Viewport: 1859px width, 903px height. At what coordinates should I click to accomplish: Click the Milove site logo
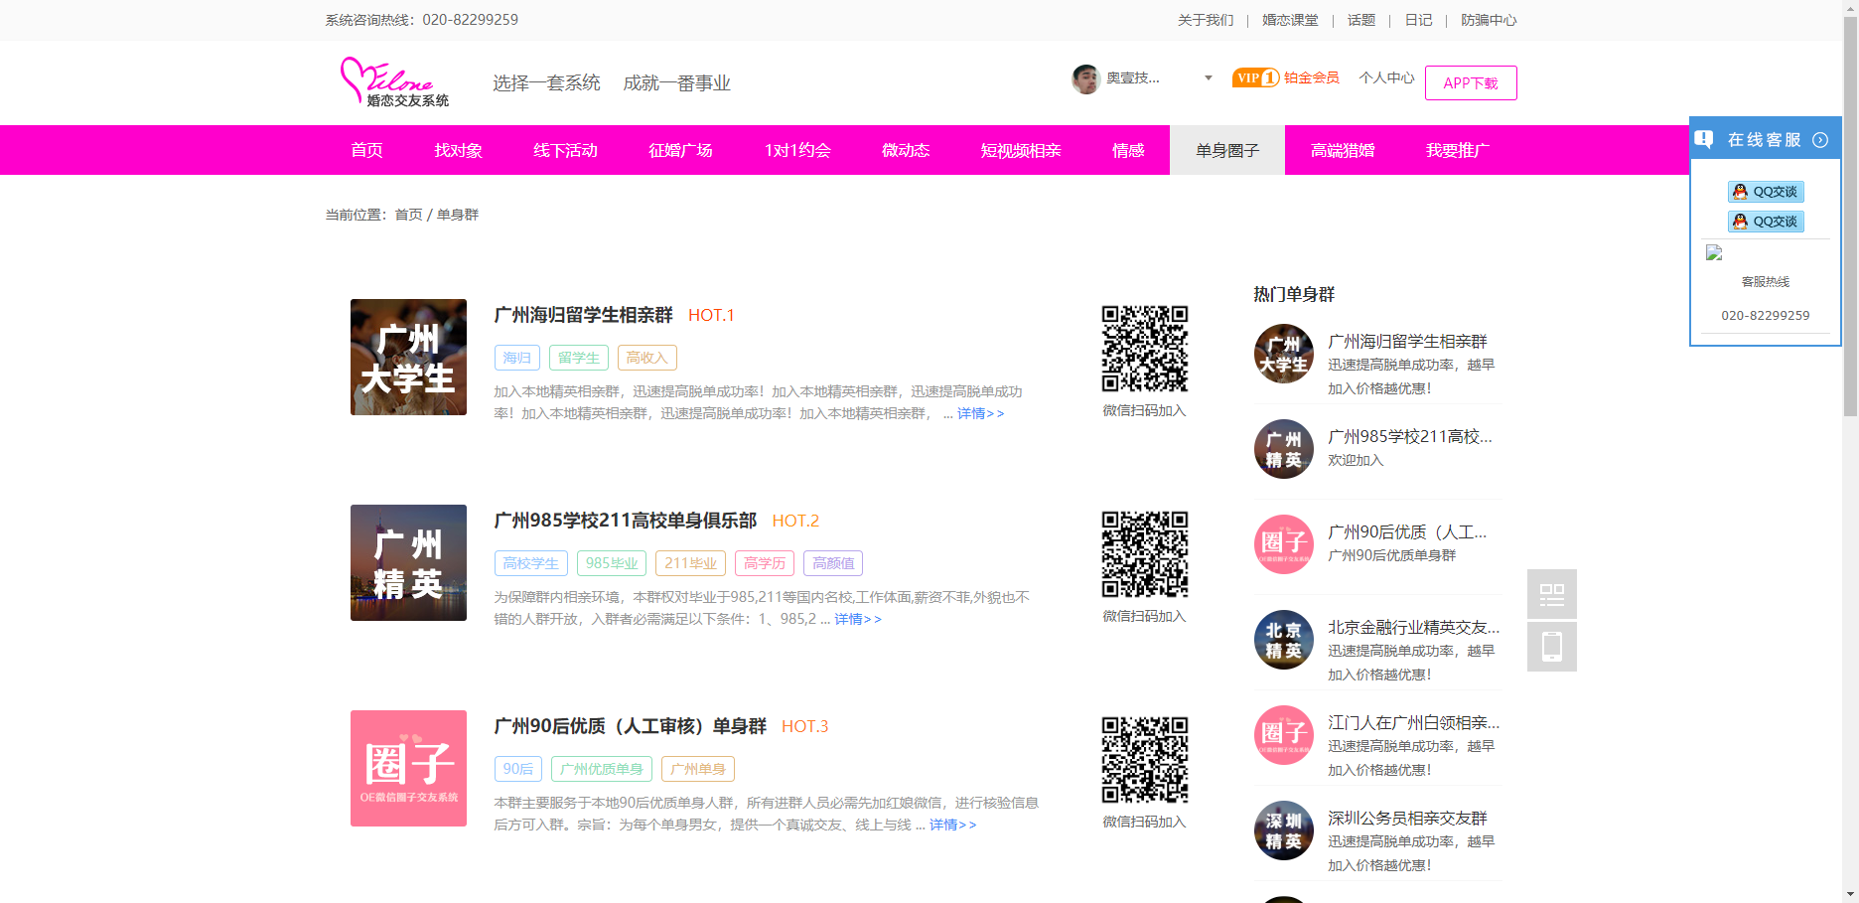pos(394,81)
